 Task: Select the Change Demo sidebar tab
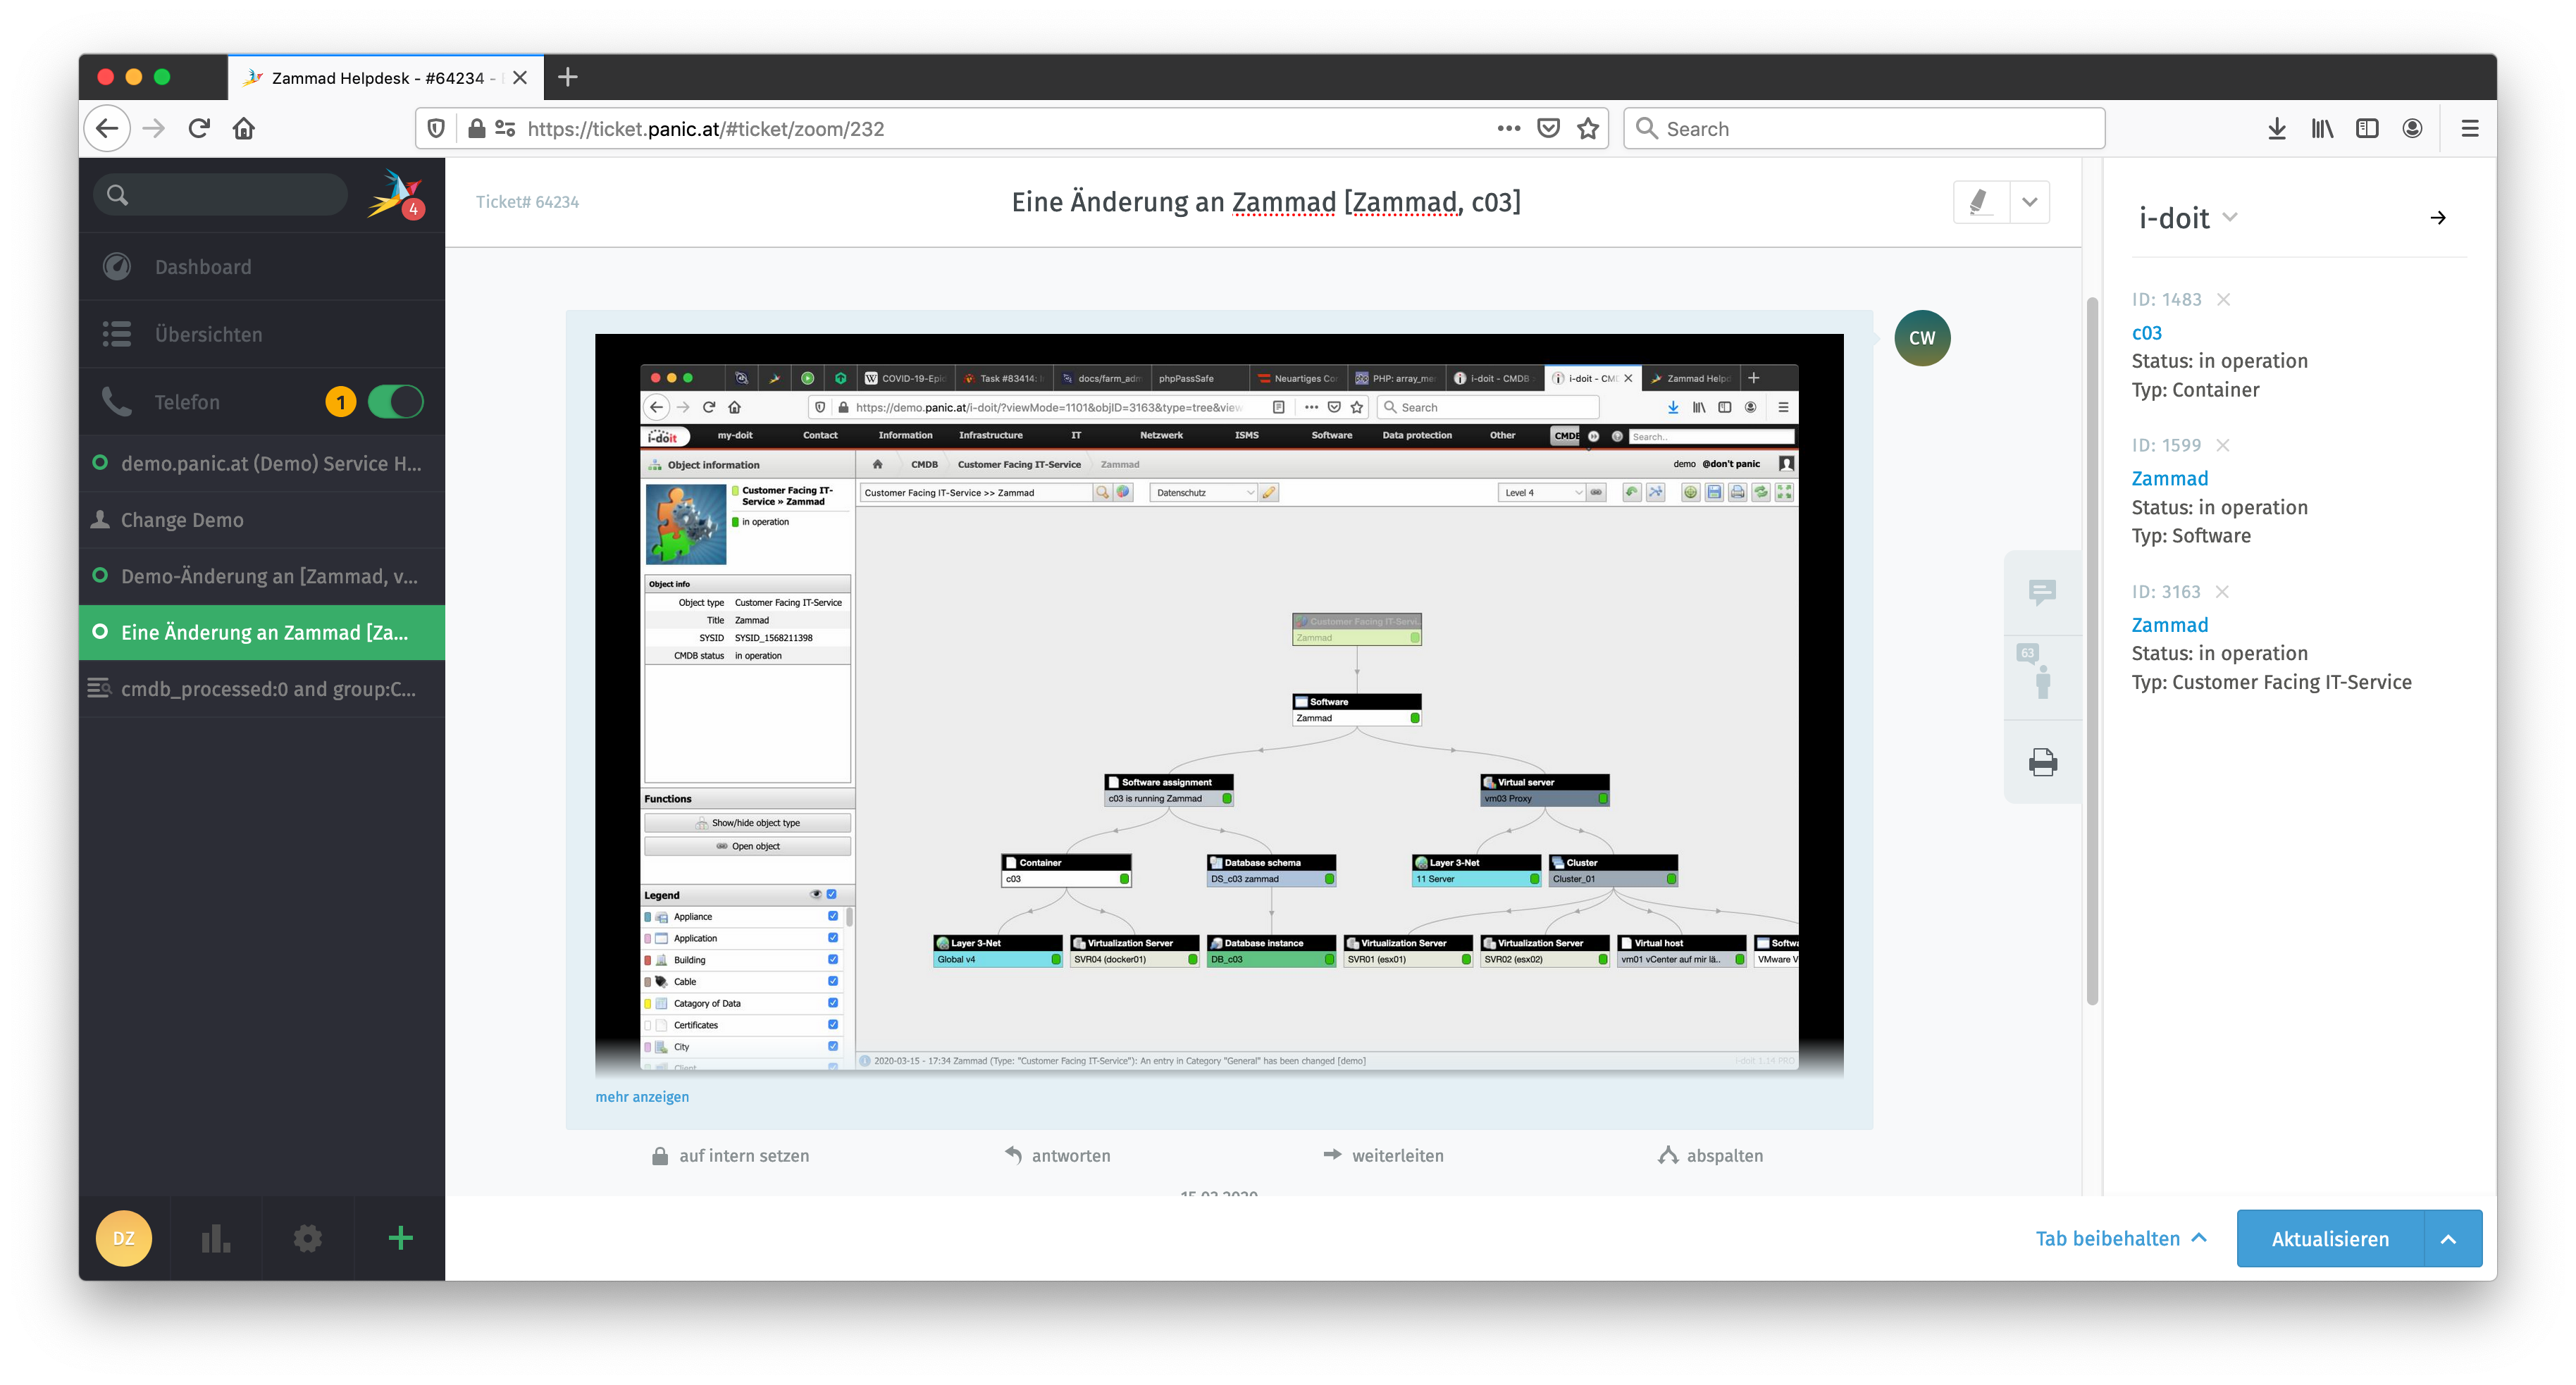tap(182, 520)
